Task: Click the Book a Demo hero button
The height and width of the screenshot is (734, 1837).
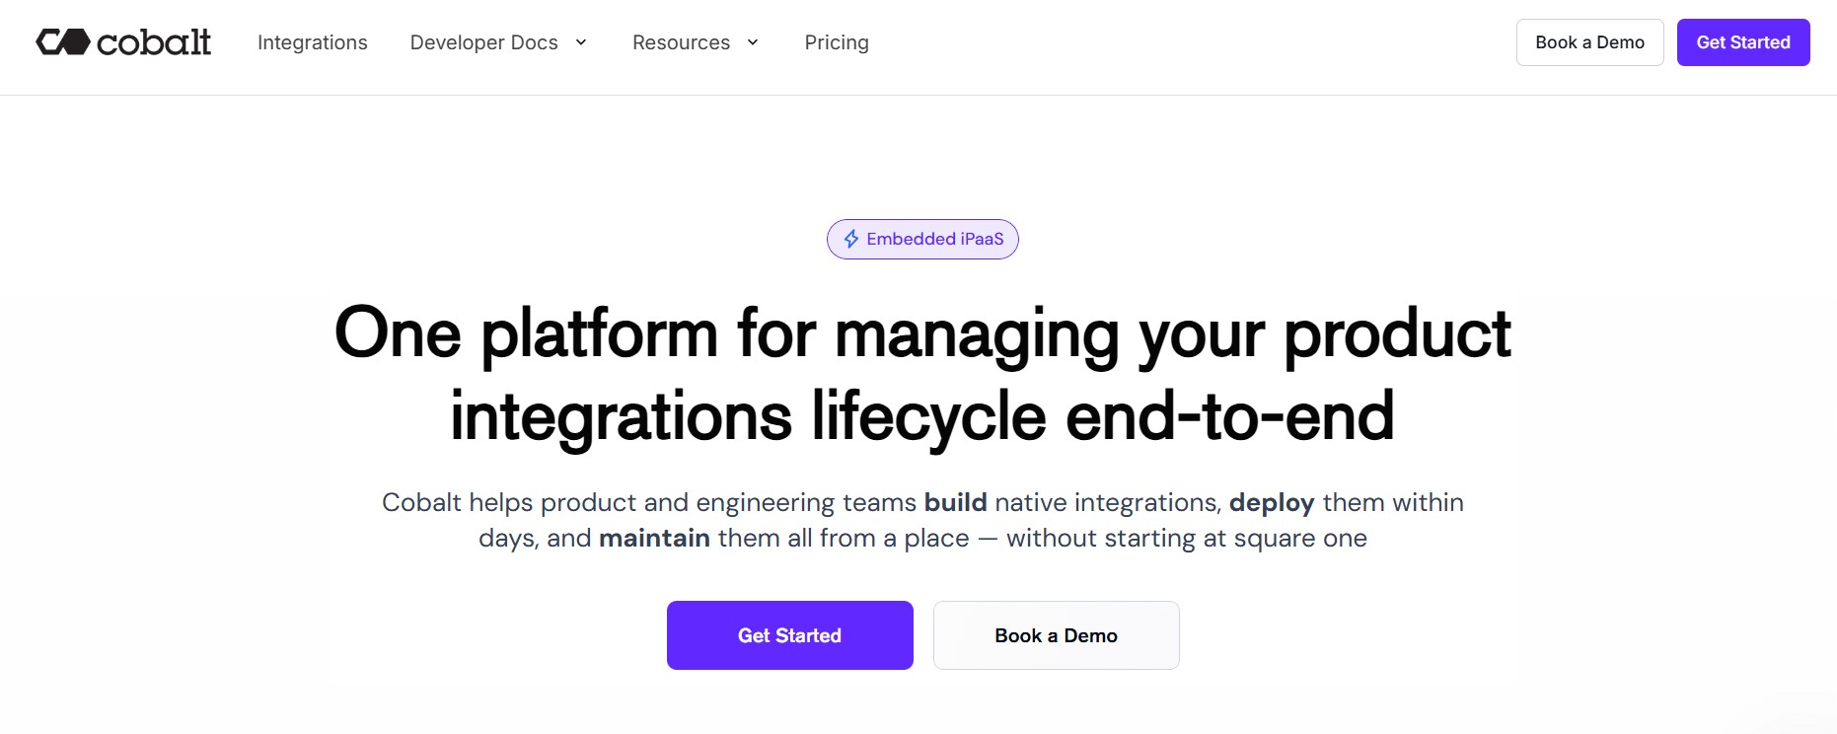Action: [1057, 635]
